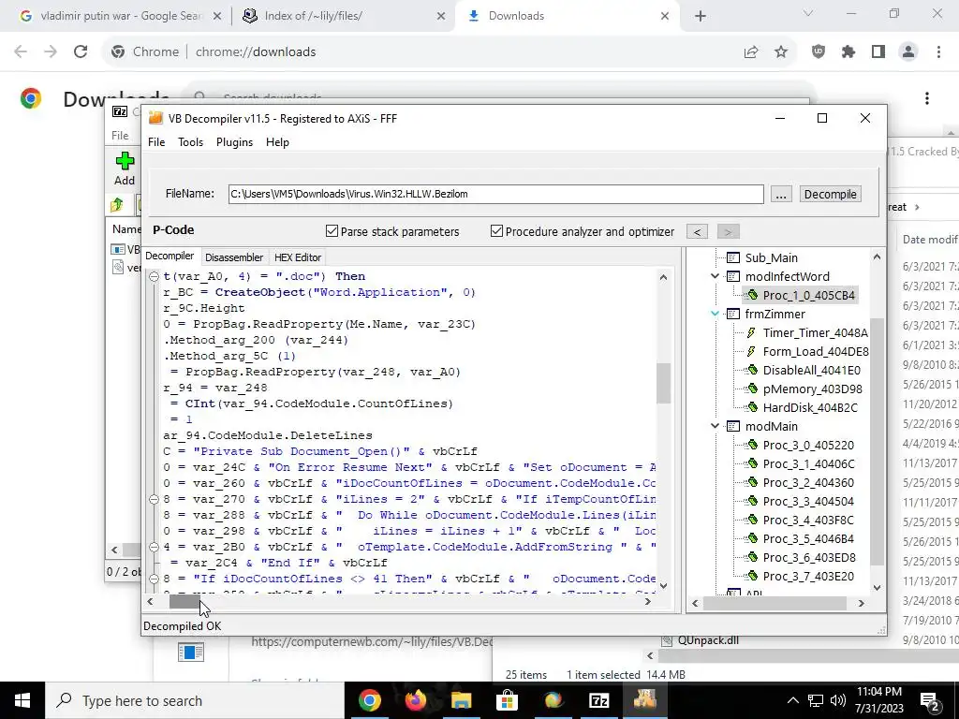Open the Help menu
The height and width of the screenshot is (719, 959).
point(277,142)
